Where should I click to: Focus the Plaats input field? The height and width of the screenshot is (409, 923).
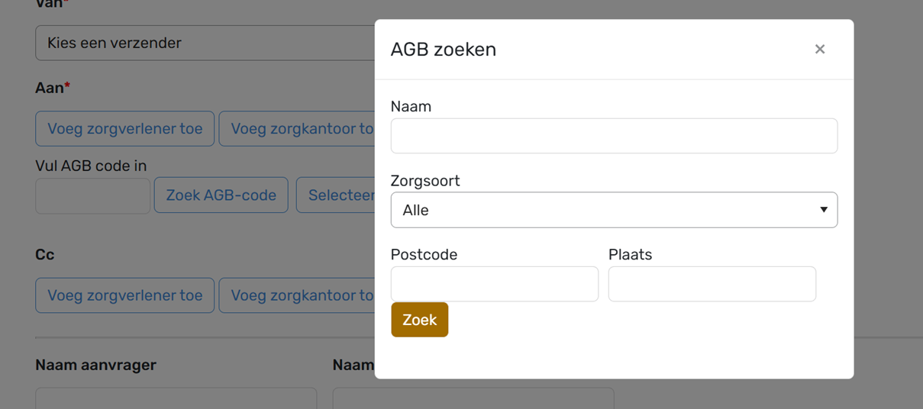tap(712, 284)
